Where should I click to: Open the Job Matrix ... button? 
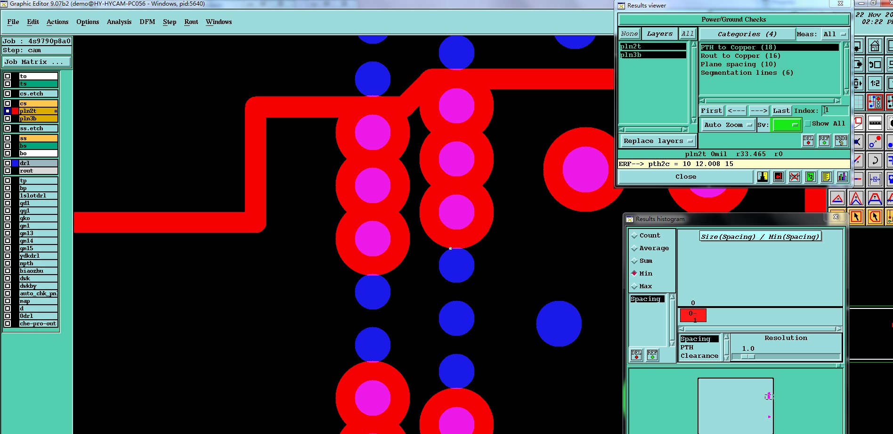37,62
